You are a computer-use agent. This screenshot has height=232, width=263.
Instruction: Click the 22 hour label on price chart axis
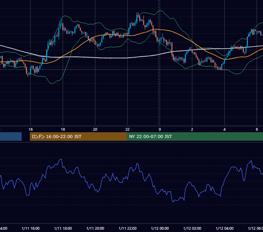[128, 130]
